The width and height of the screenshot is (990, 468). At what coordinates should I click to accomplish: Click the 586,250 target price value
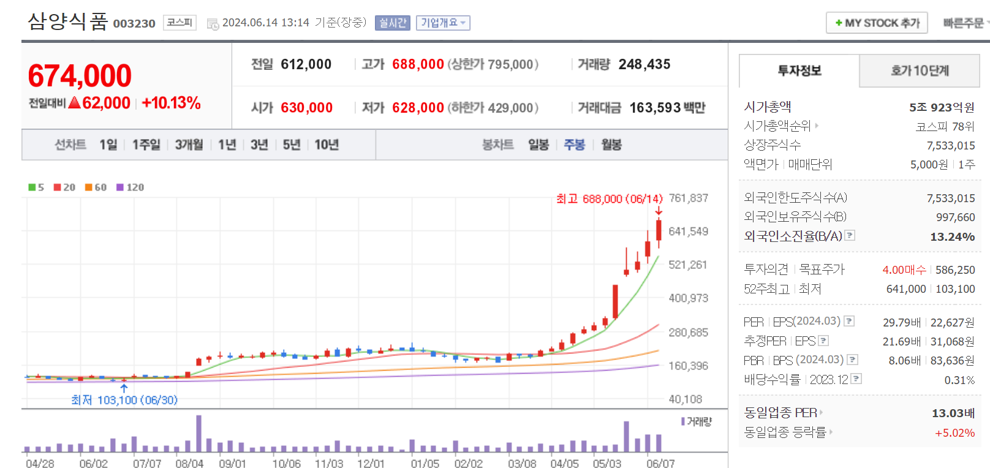(x=955, y=270)
